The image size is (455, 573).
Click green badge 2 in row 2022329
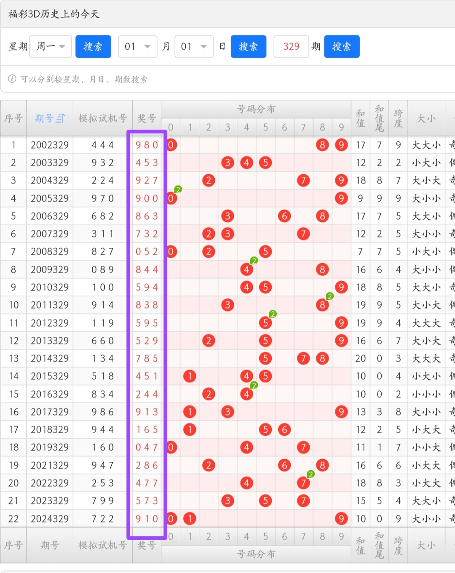[310, 474]
